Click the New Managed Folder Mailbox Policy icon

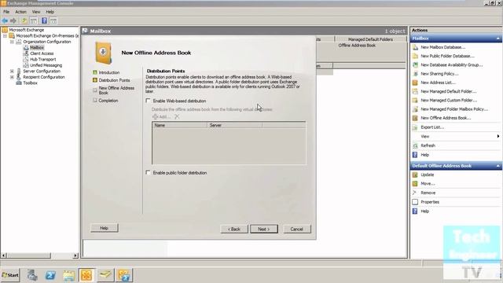coord(415,109)
